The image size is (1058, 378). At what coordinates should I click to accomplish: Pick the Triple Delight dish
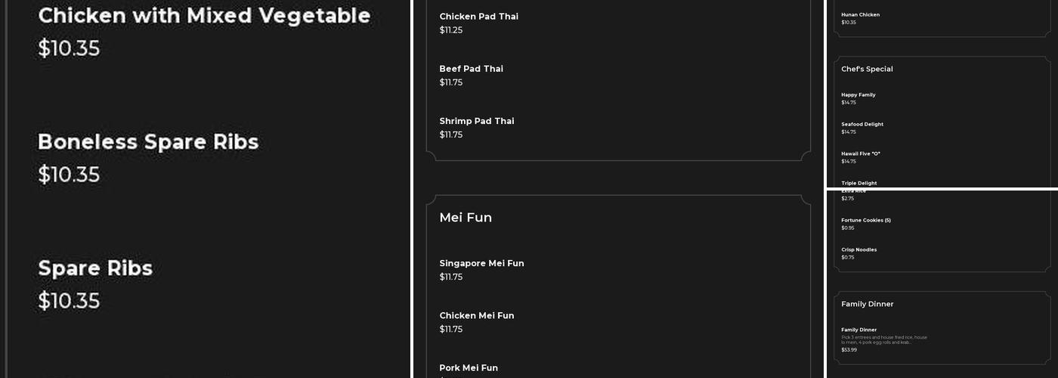tap(858, 183)
